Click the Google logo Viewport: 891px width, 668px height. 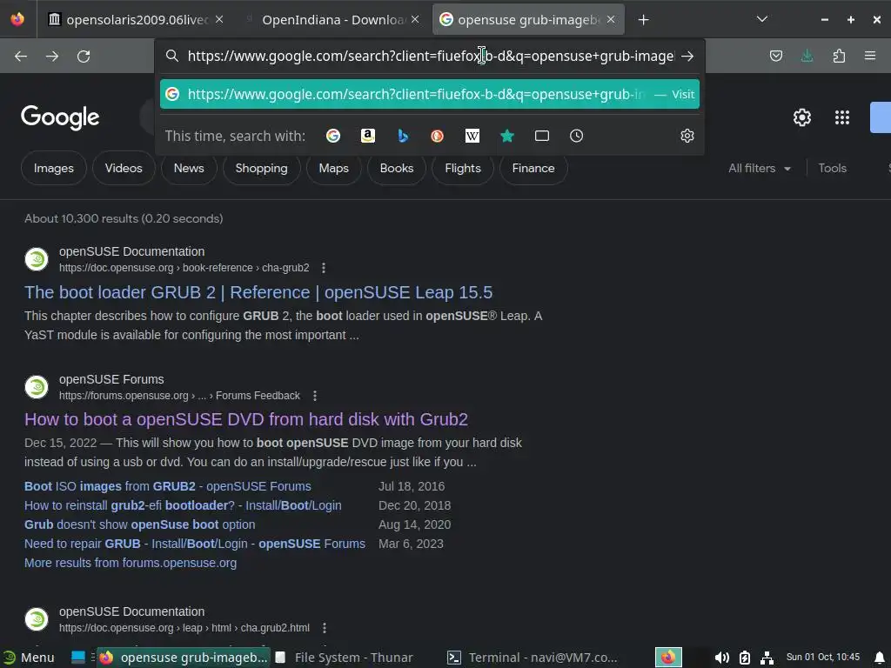click(60, 117)
